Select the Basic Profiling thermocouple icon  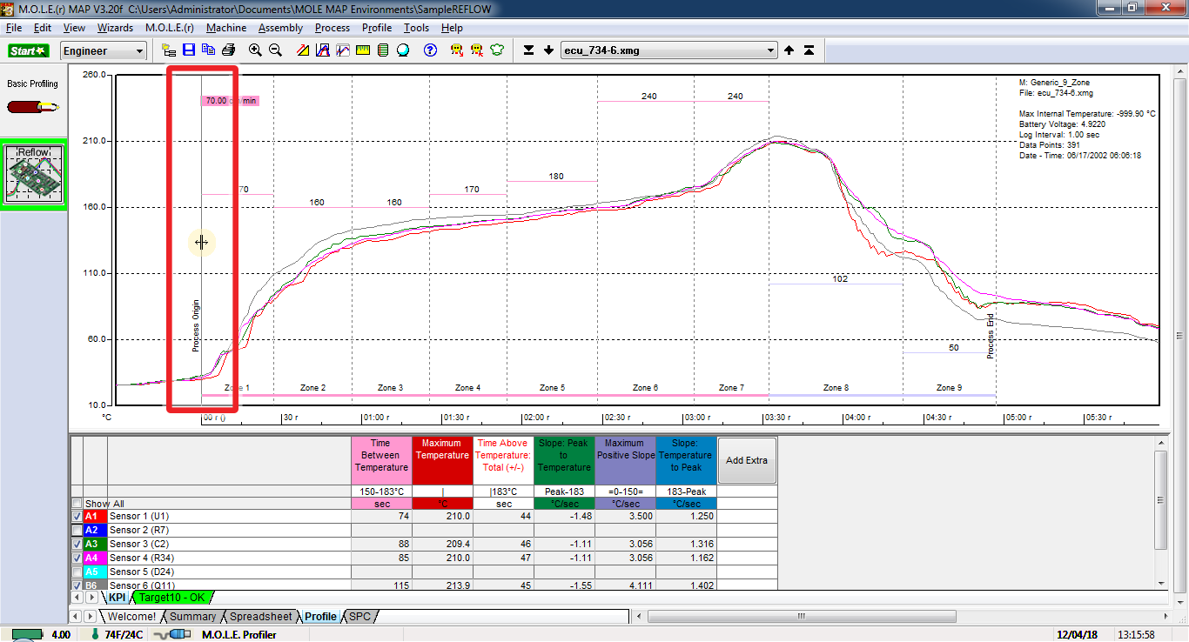pos(32,107)
